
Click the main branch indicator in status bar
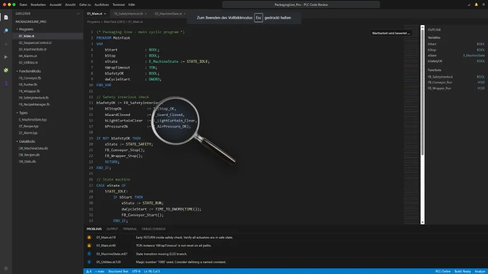(x=100, y=271)
